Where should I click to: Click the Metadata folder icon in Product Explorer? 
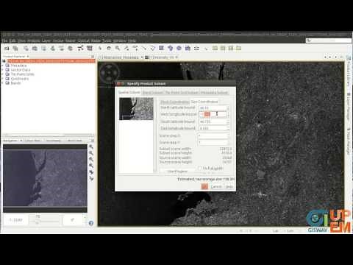tap(7, 66)
